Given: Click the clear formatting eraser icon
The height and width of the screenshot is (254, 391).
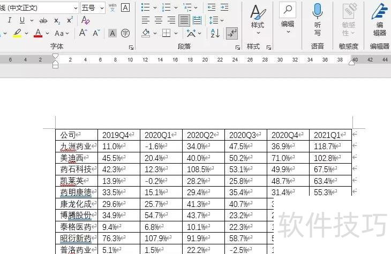Looking at the screenshot, I should point(85,20).
